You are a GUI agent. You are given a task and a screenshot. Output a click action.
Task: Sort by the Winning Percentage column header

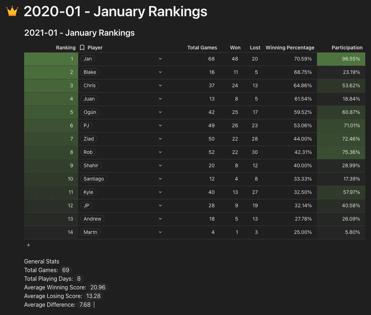point(290,48)
